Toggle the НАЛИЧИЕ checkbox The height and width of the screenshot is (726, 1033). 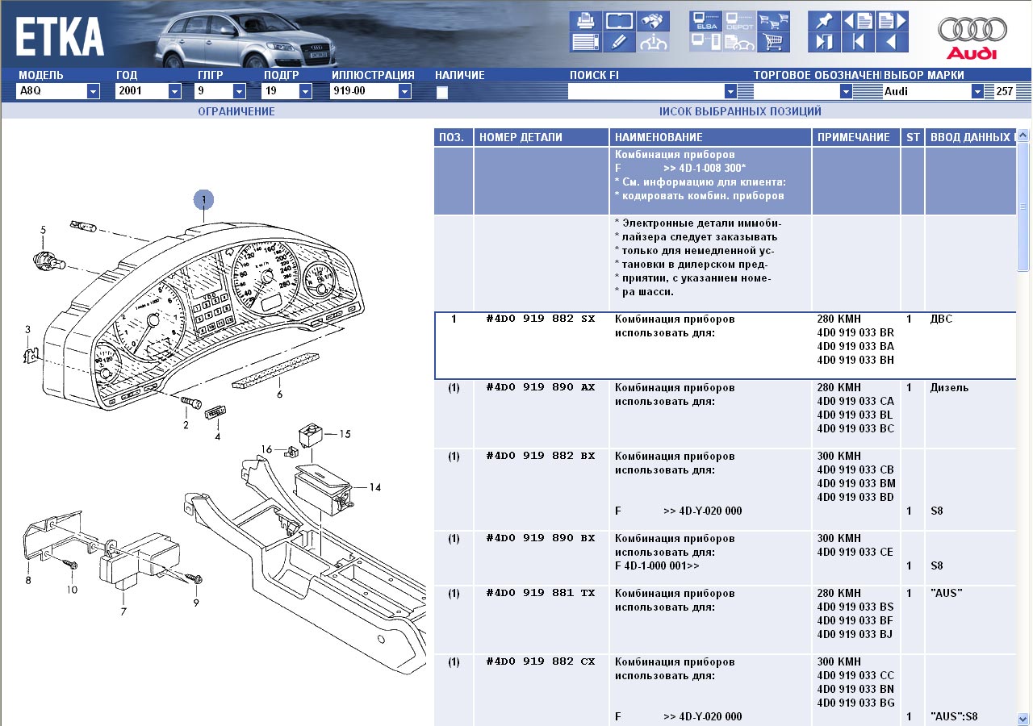(x=442, y=93)
